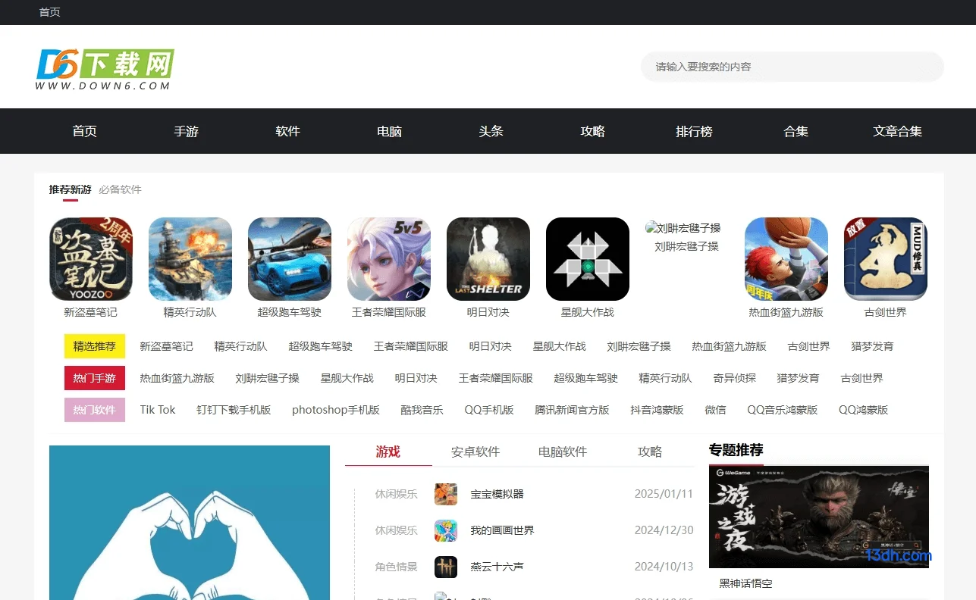Open the 文章合集 navigation item
Screen dimensions: 976x600
coord(898,131)
